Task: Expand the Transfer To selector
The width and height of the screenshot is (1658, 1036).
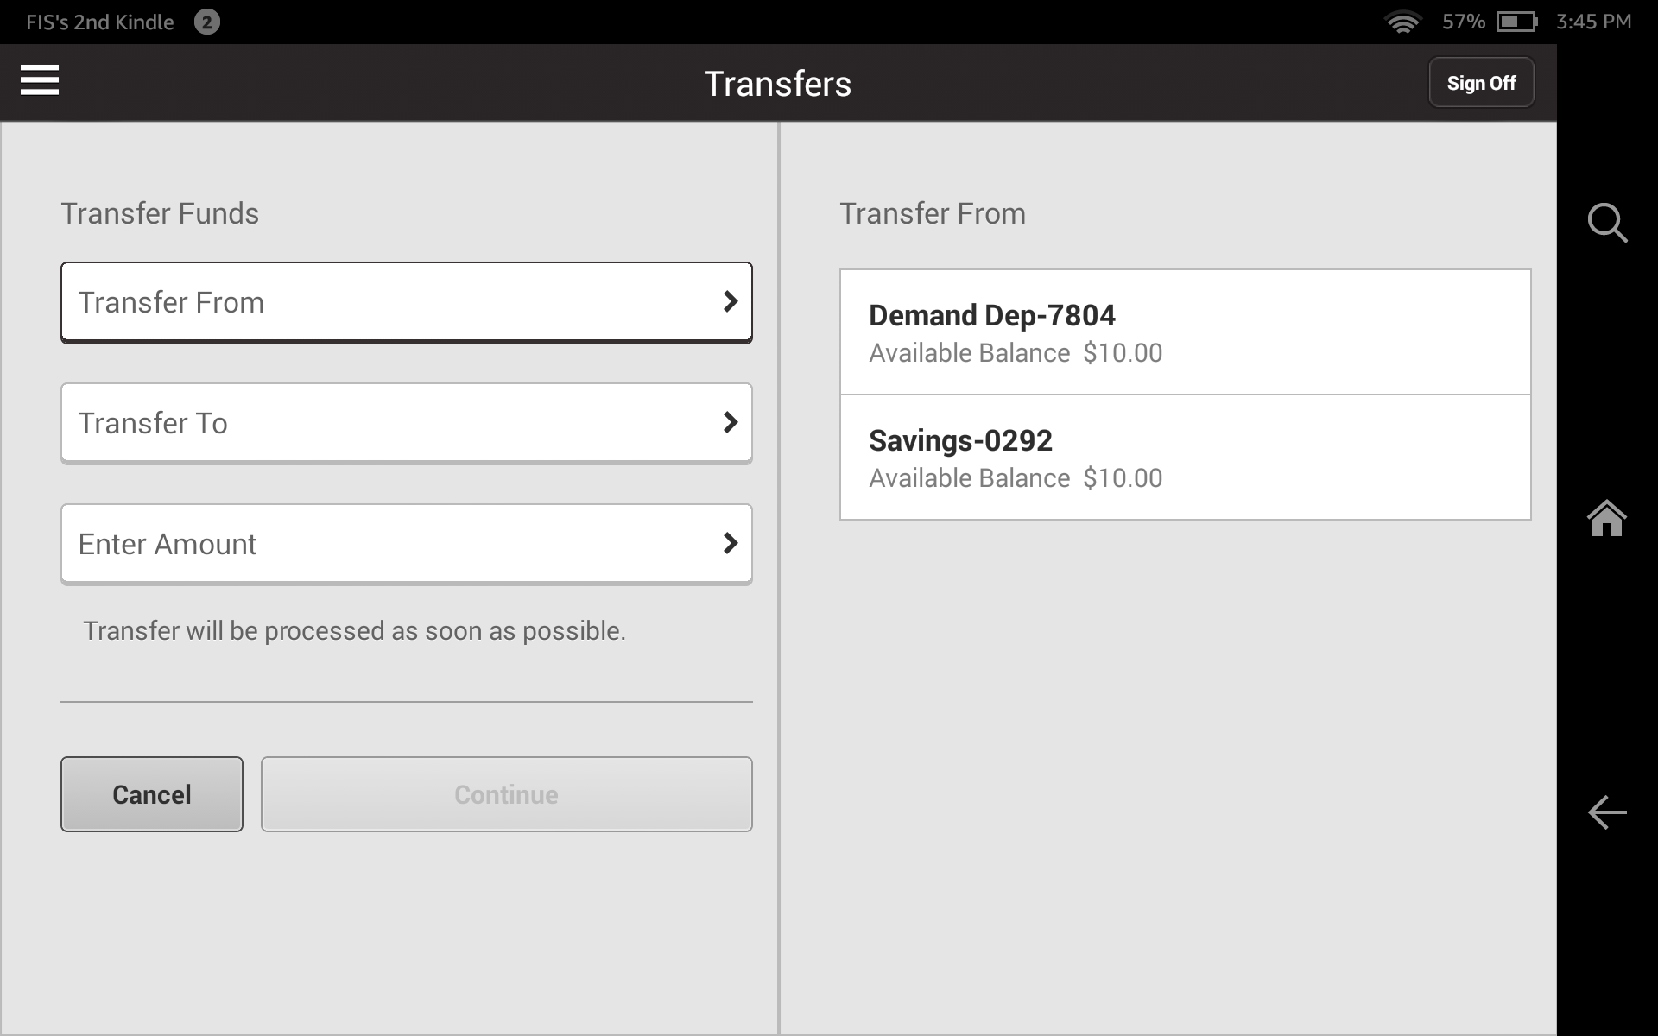Action: click(x=406, y=423)
